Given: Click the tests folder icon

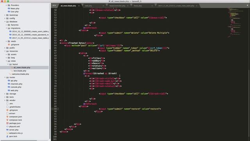Looking at the screenshot, I should click(x=7, y=97).
